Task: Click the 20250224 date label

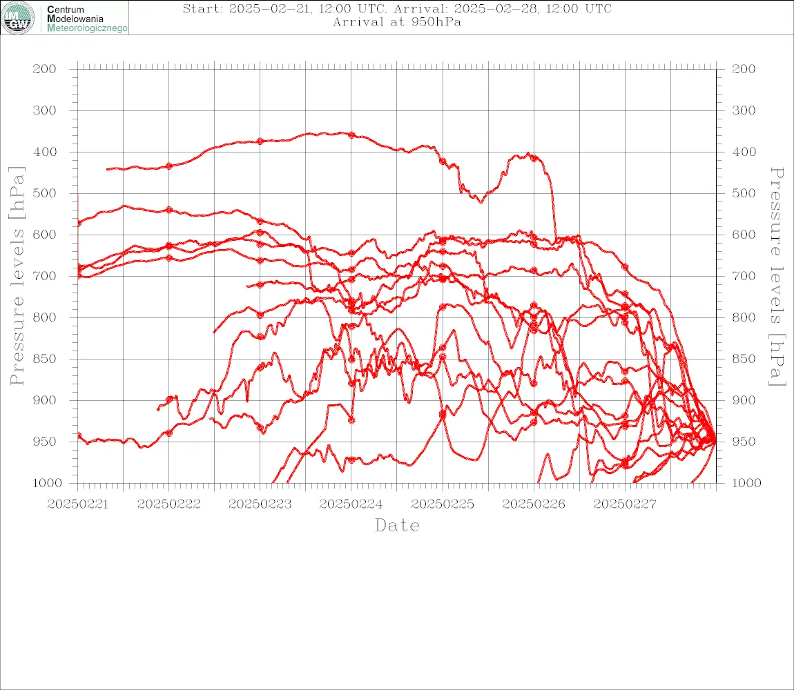Action: [351, 504]
